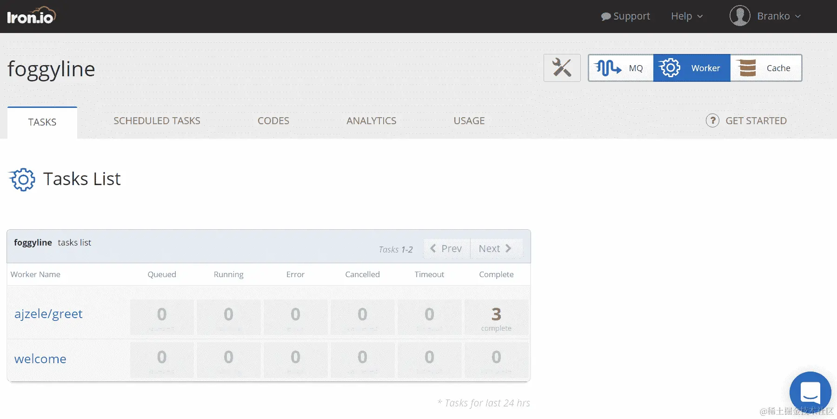Switch to the Cache product
This screenshot has height=419, width=837.
point(766,68)
